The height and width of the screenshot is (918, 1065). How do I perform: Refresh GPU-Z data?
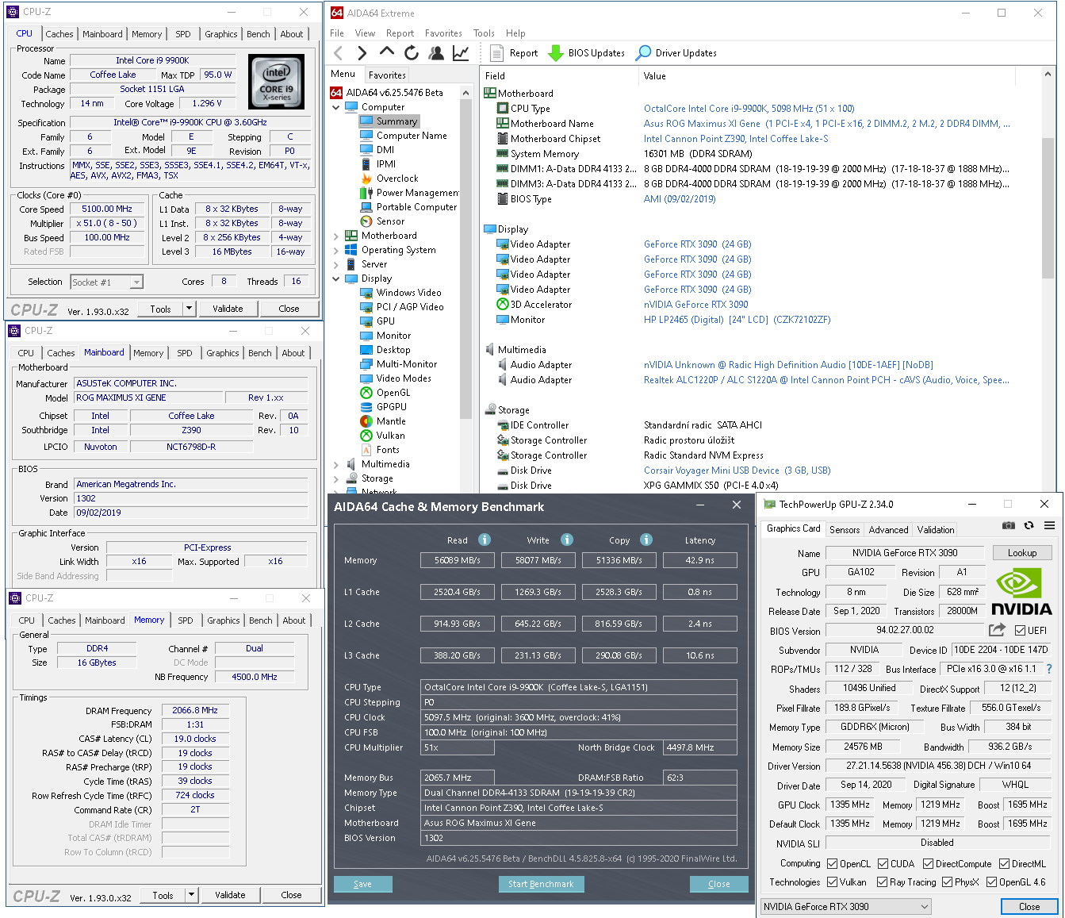[x=1029, y=525]
